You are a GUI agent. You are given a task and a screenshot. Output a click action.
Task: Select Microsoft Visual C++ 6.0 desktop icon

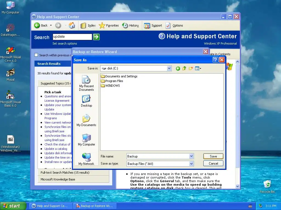coord(11,54)
